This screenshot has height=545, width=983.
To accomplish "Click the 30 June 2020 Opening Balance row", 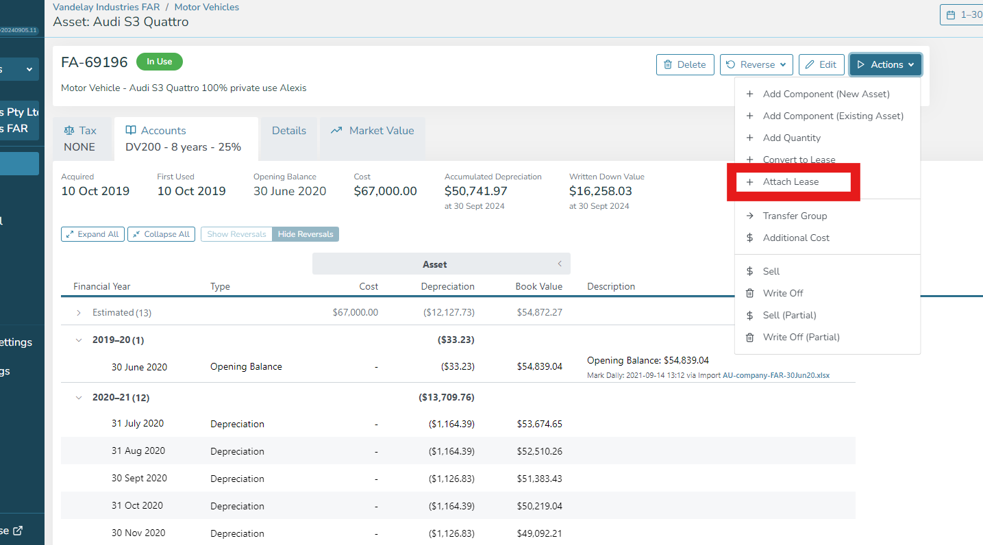I will click(x=458, y=367).
